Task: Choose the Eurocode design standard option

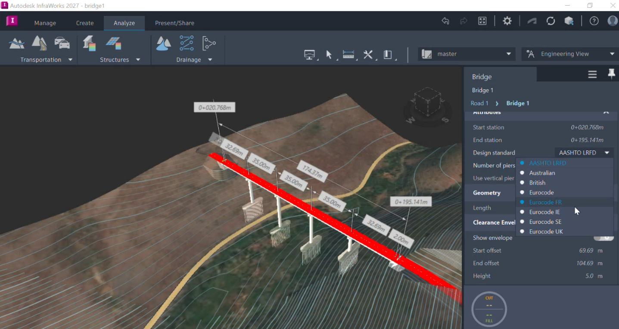Action: [564, 192]
